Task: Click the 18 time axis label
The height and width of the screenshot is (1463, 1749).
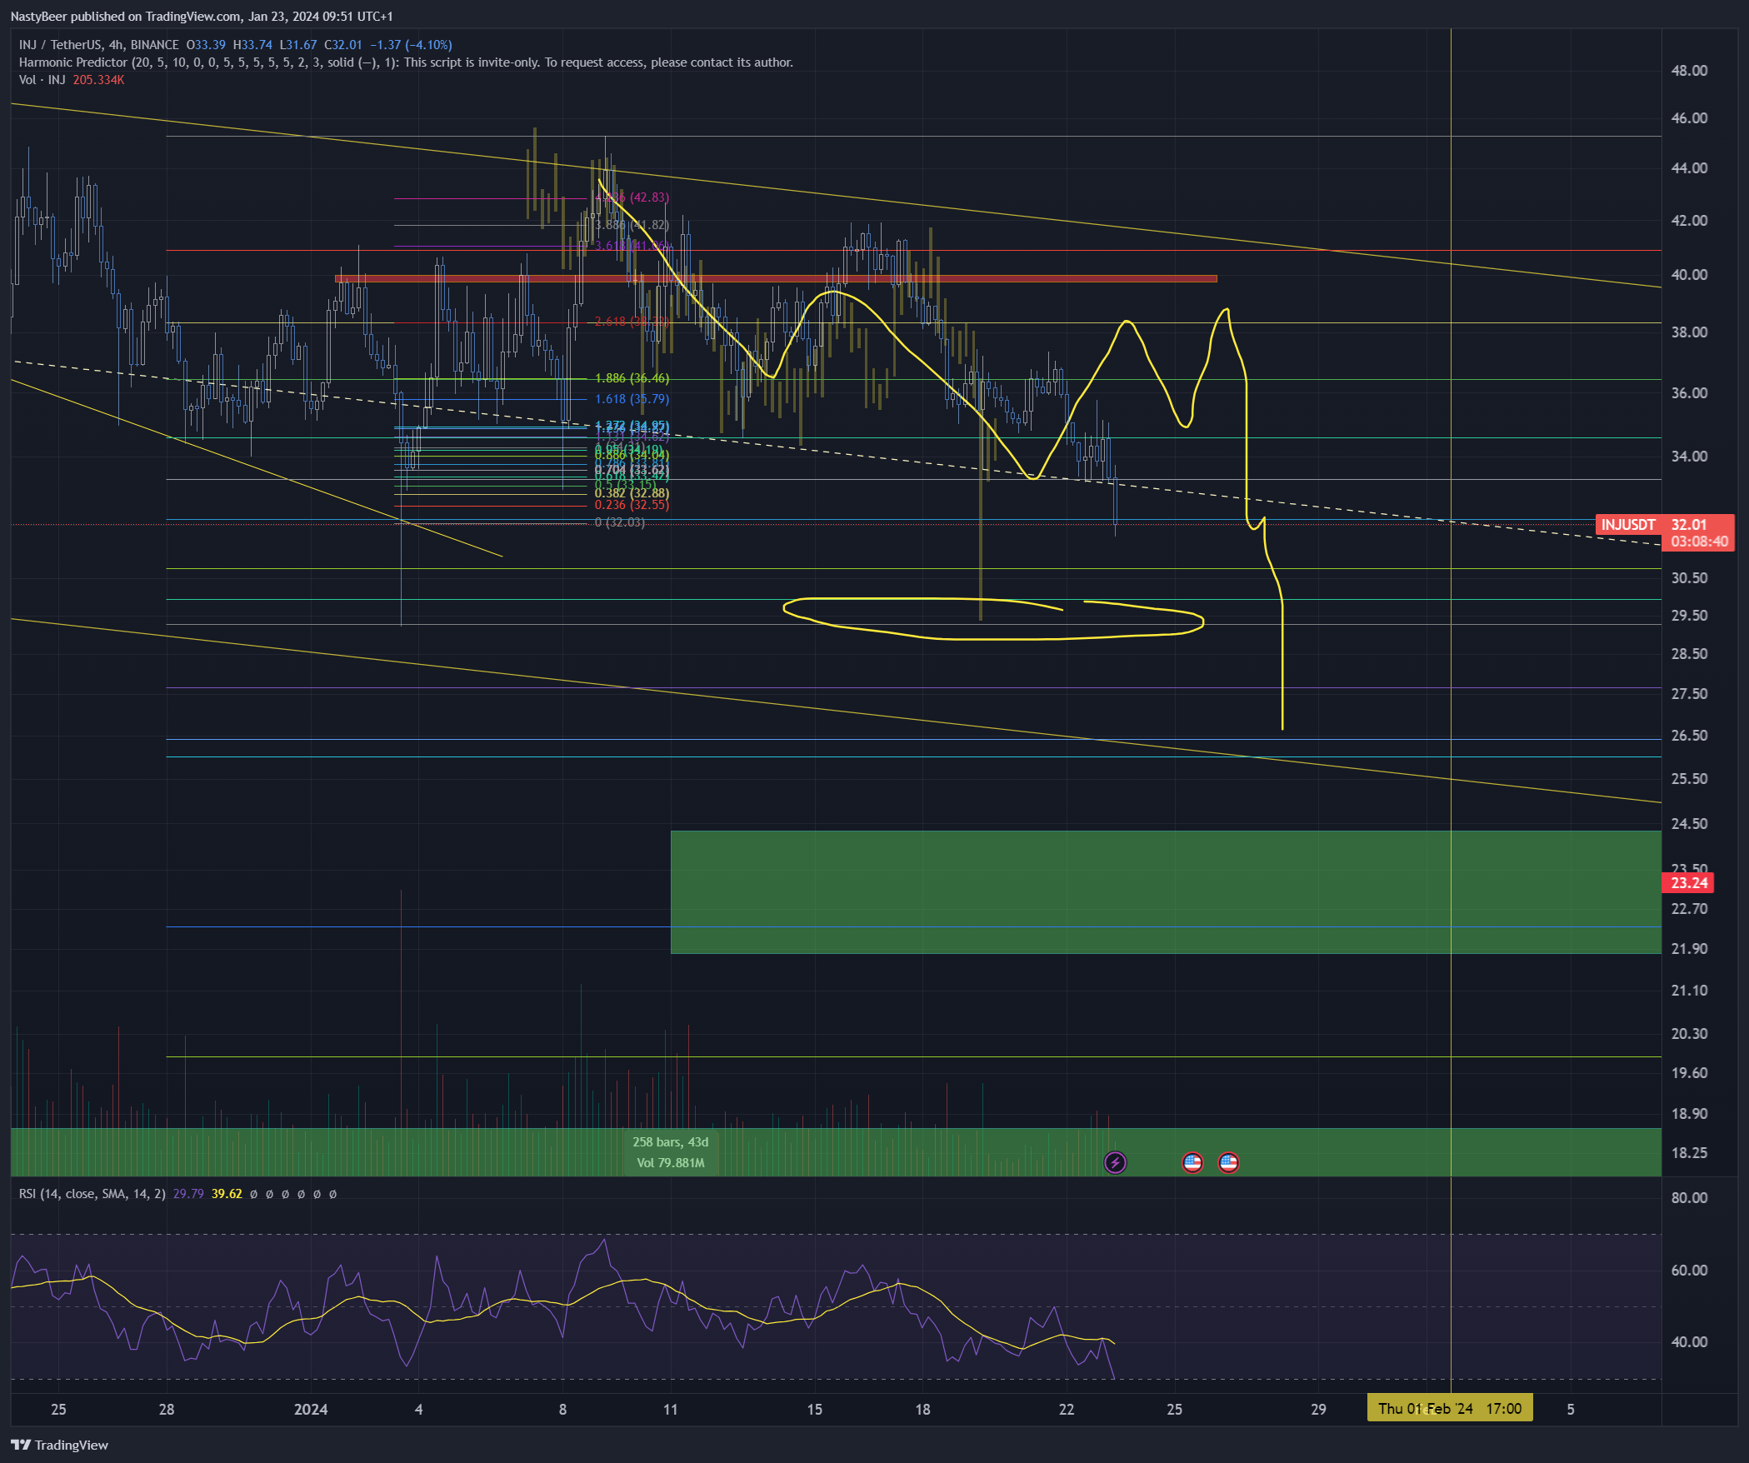Action: tap(922, 1410)
